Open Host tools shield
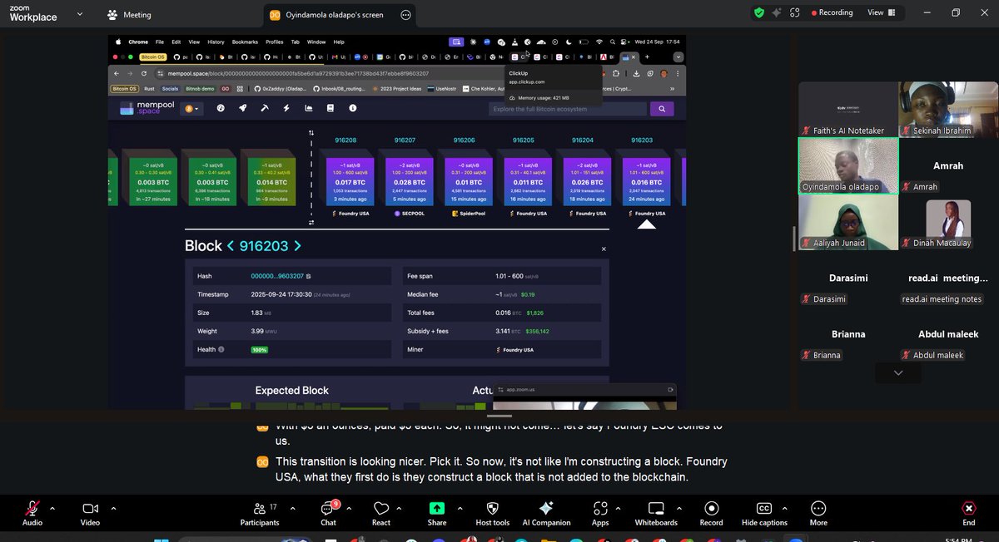The image size is (999, 542). coord(492,513)
